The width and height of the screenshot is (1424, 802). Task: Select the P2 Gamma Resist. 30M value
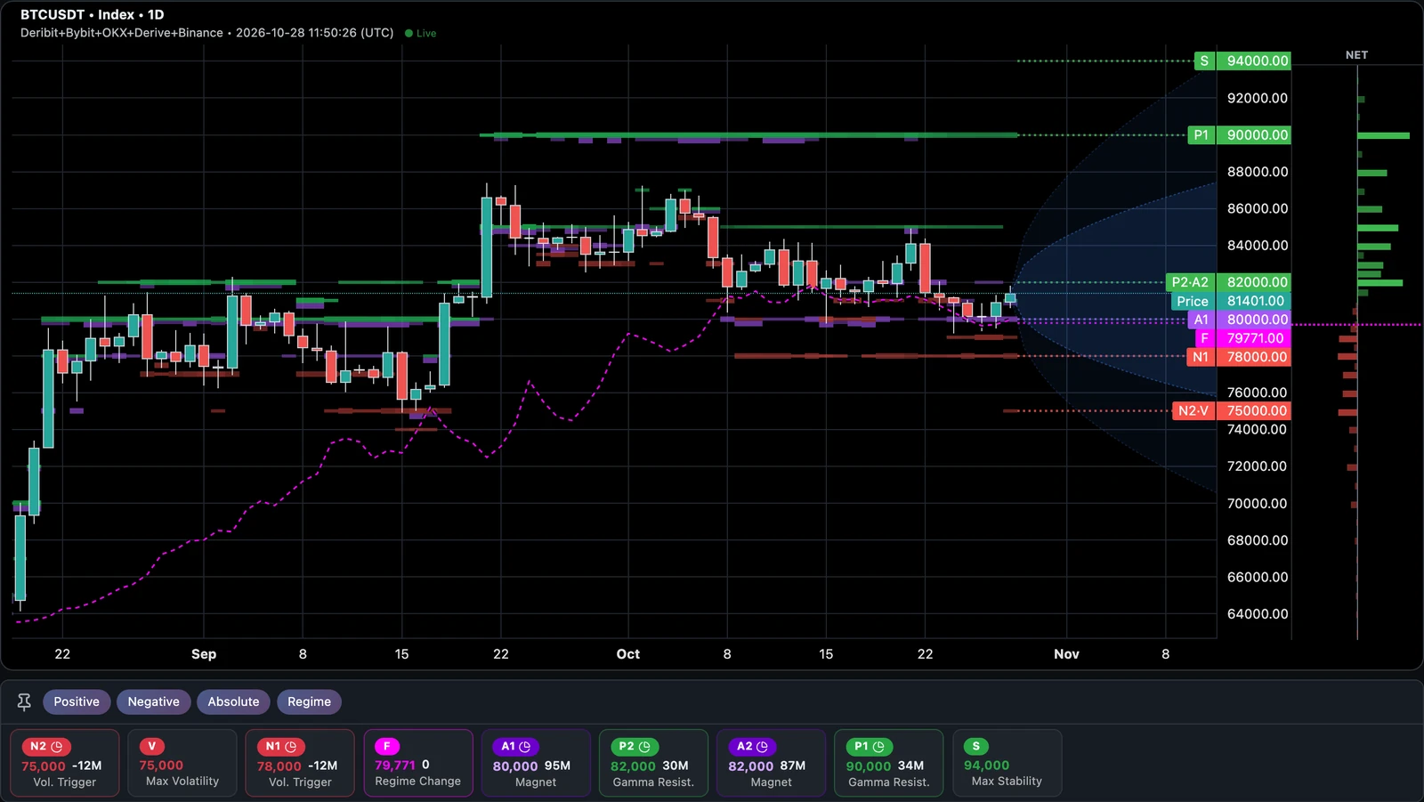pyautogui.click(x=676, y=766)
